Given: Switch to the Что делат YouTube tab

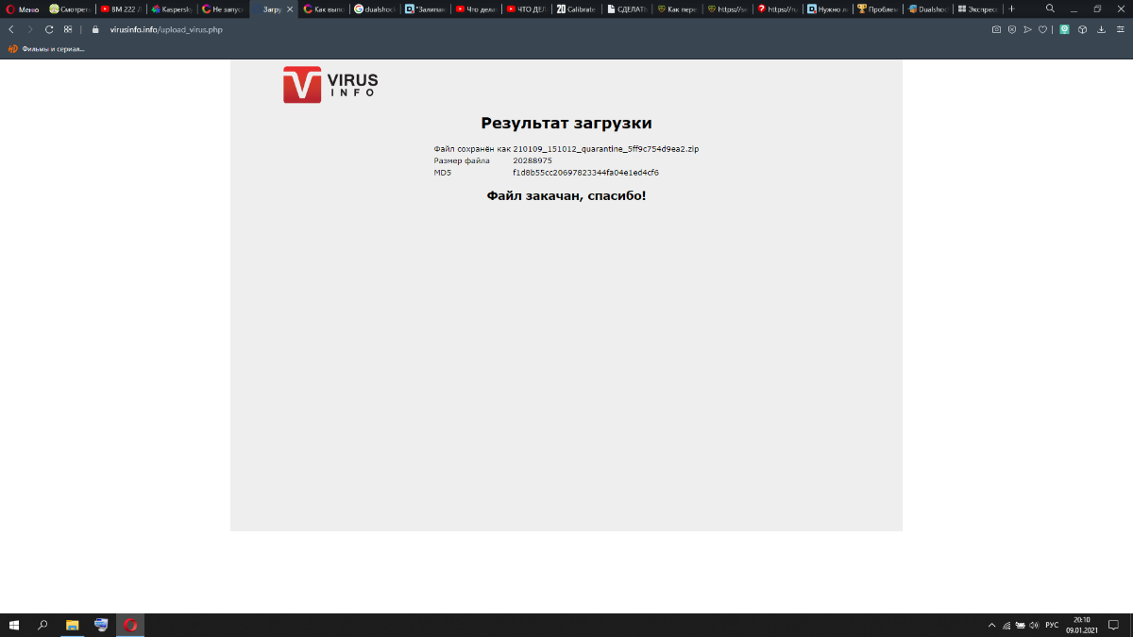Looking at the screenshot, I should pos(476,8).
